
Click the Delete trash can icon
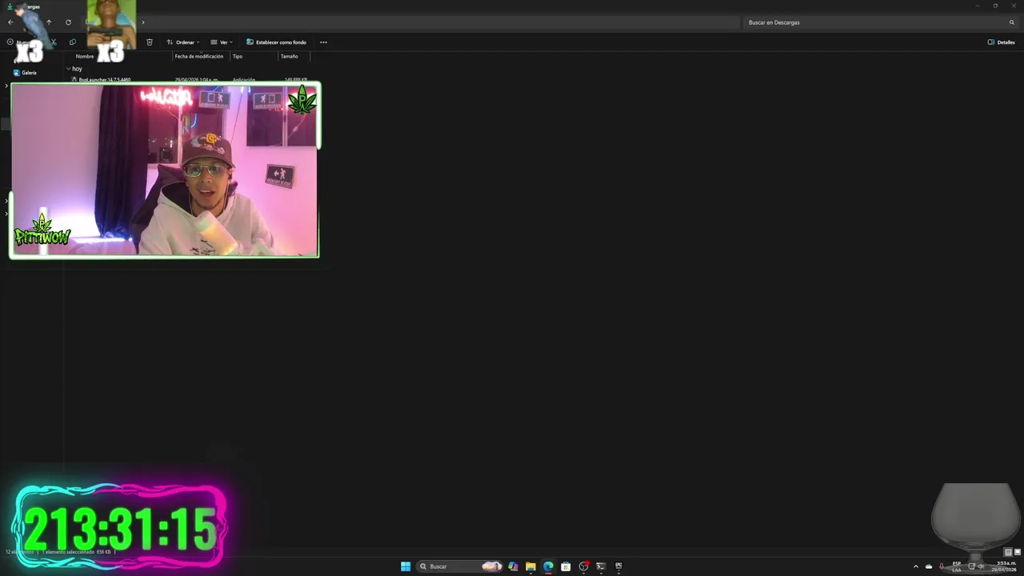(149, 42)
